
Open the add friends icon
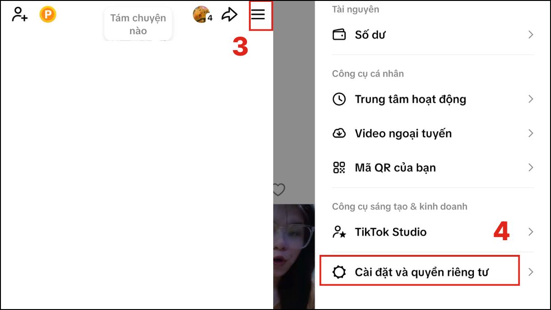[18, 14]
